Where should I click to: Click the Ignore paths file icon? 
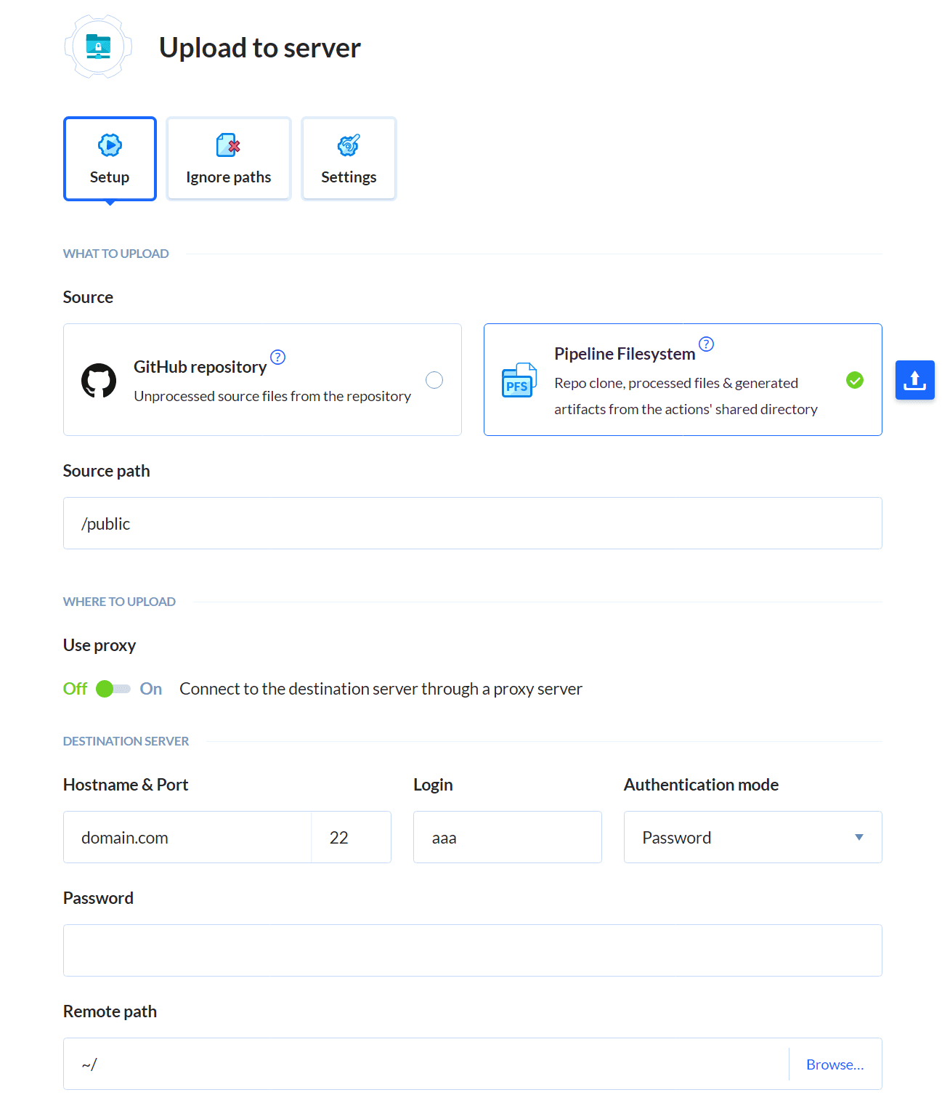[228, 145]
